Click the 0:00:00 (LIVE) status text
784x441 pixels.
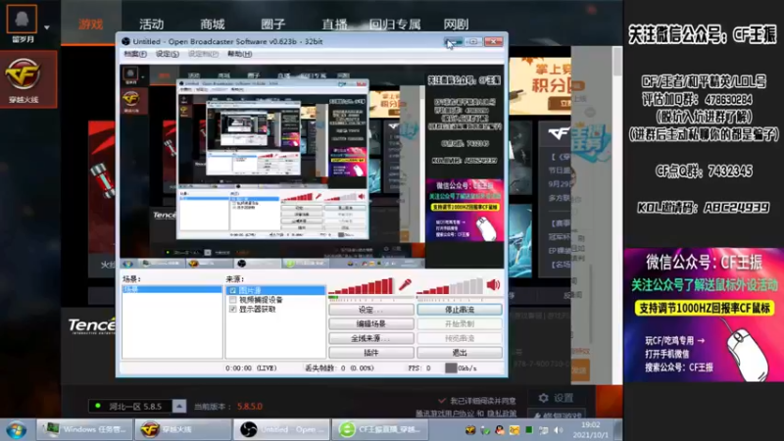[x=251, y=368]
